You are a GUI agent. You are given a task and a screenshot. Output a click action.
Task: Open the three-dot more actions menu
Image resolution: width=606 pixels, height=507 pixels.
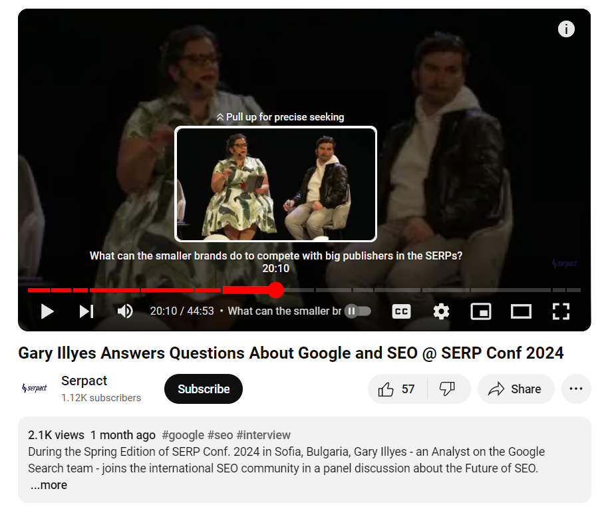[576, 389]
